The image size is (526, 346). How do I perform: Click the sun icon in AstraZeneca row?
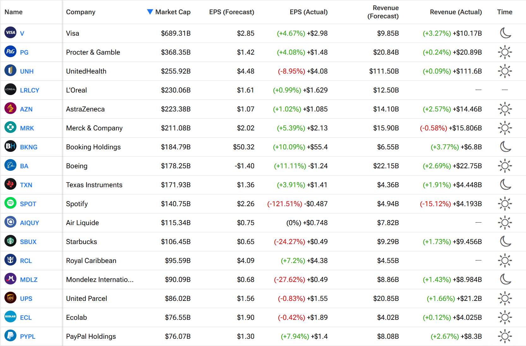(x=505, y=109)
